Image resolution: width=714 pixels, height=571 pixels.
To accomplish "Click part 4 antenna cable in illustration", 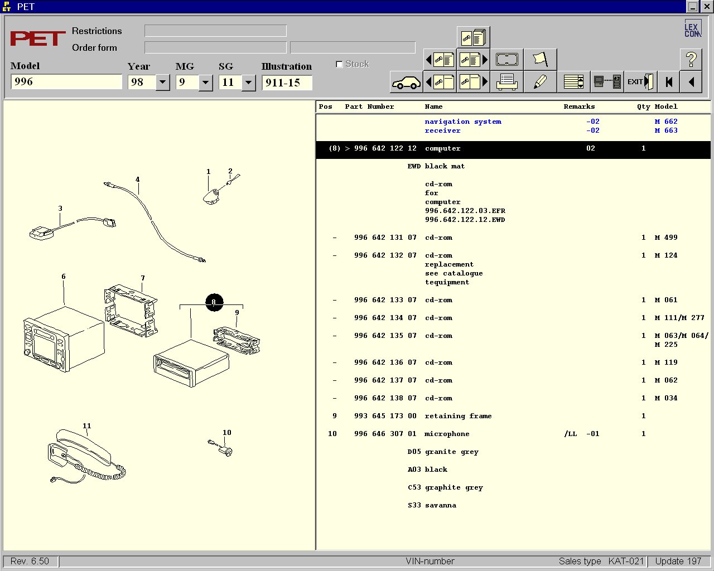I will [155, 223].
